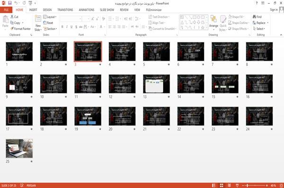The width and height of the screenshot is (284, 188).
Task: Click the zoom in plus button
Action: [x=267, y=185]
